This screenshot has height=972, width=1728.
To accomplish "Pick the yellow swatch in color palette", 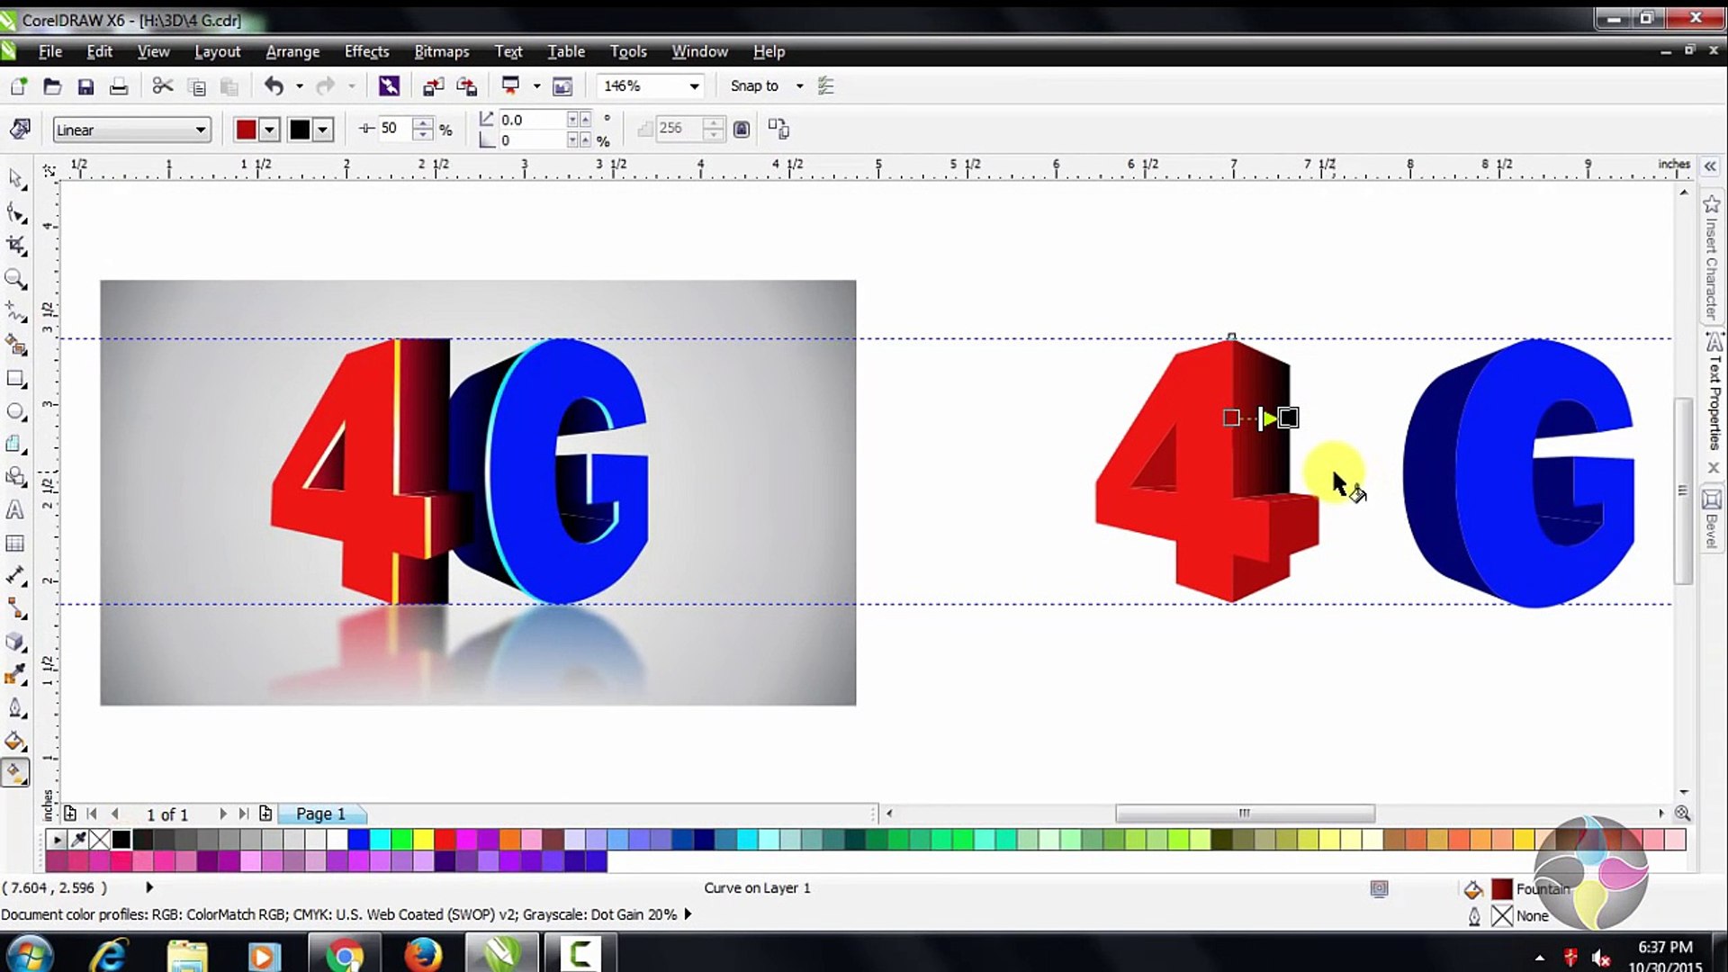I will click(x=424, y=840).
